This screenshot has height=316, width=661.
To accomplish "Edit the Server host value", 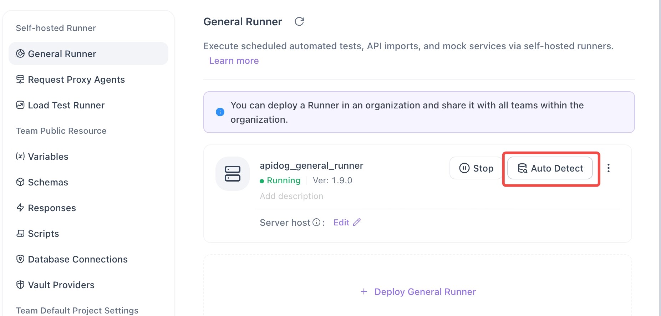I will [341, 223].
